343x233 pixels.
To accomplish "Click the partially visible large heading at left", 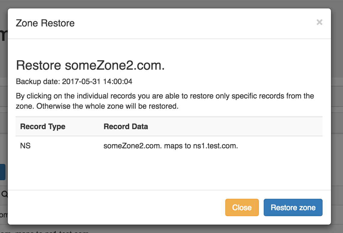I will 3,36.
